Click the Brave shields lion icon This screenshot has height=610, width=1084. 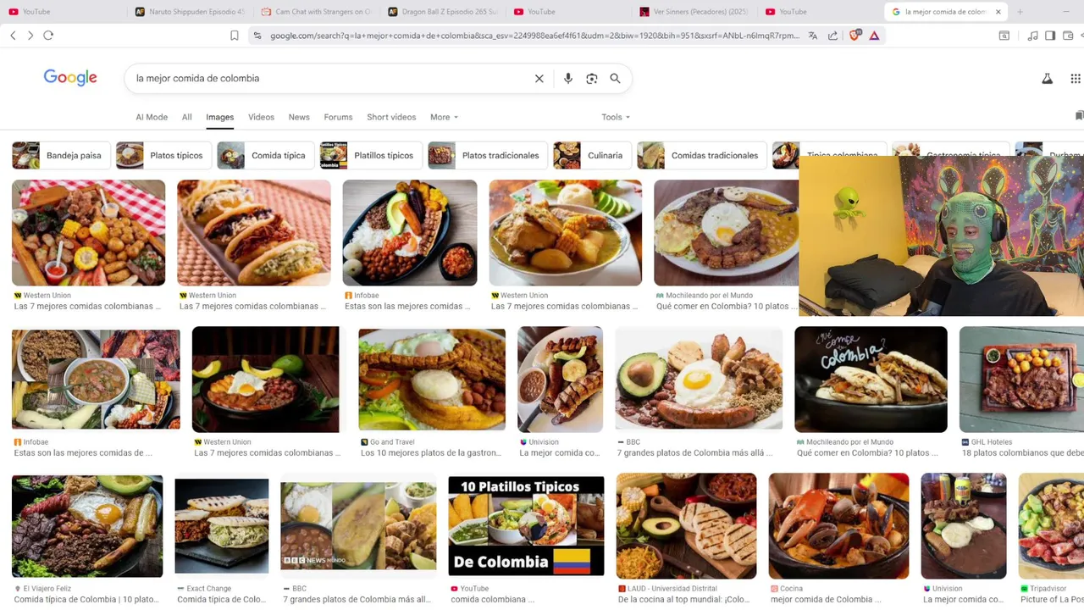click(854, 36)
